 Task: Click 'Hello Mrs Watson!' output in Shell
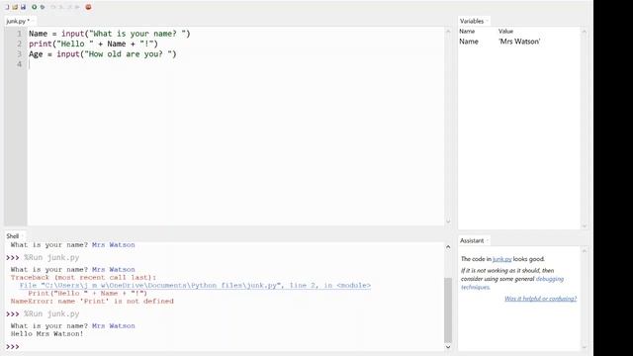click(x=46, y=334)
